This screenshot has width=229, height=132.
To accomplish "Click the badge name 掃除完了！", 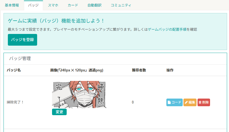I will point(15,102).
